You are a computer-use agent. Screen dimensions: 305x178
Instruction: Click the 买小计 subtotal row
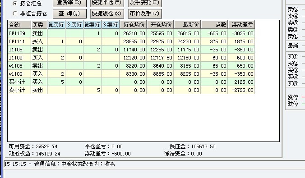[131, 82]
